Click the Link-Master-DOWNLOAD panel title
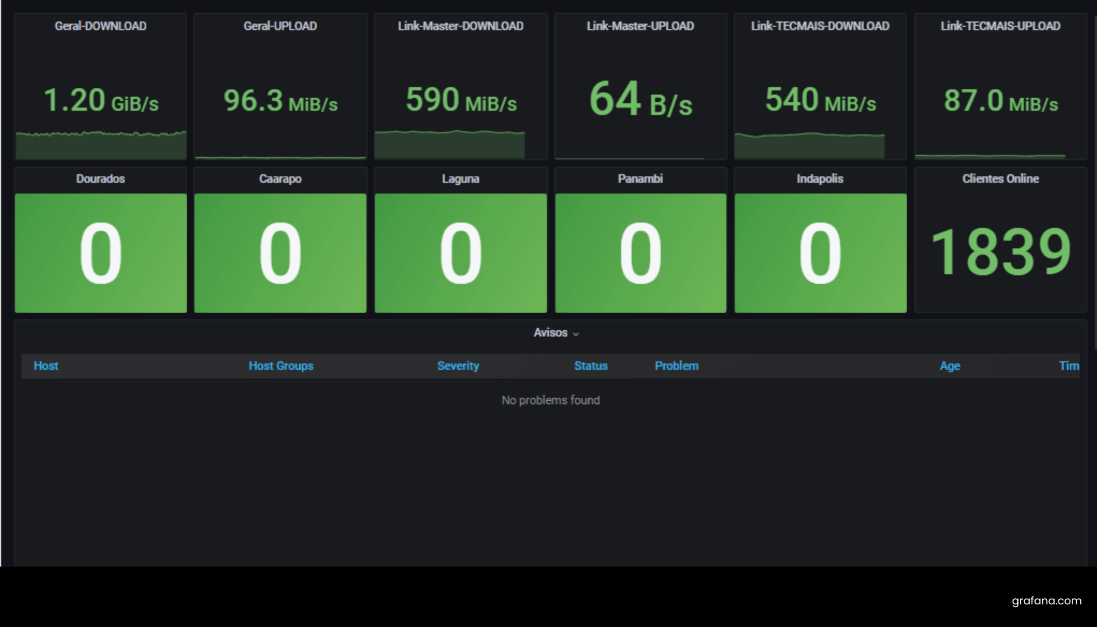The width and height of the screenshot is (1097, 627). pos(460,26)
